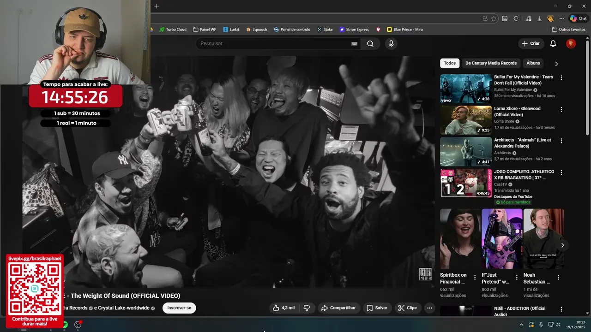Show more filter chips arrow
The height and width of the screenshot is (332, 591).
point(556,64)
